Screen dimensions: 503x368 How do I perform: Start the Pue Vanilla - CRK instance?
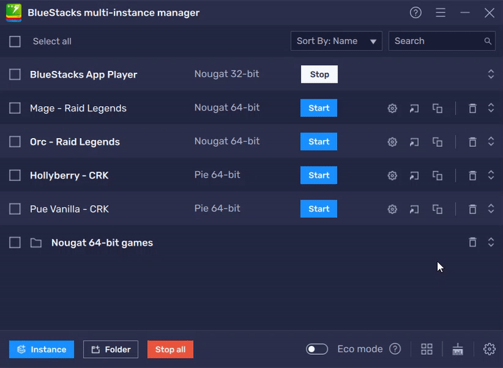coord(319,209)
